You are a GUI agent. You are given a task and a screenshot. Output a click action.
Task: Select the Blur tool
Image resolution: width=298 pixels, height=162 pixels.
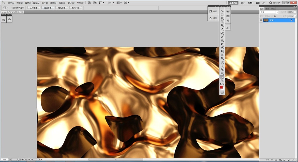click(x=222, y=55)
